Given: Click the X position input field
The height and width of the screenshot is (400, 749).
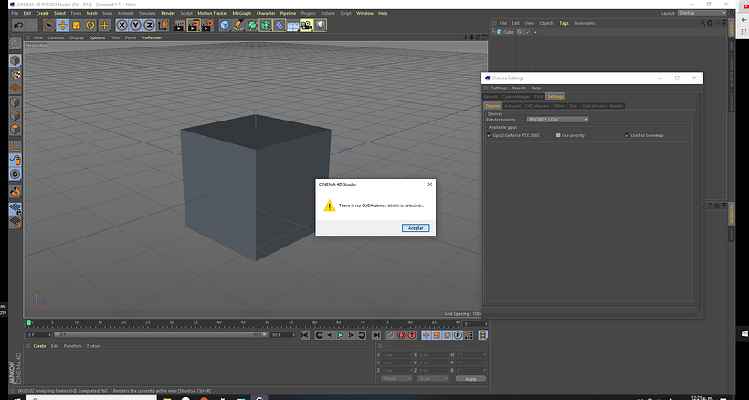Looking at the screenshot, I should 396,355.
